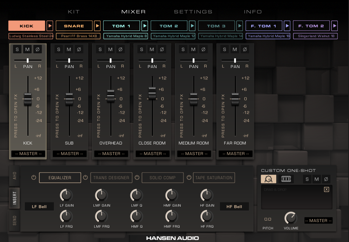This screenshot has height=242, width=349.
Task: Open the CLOSE ROOM output MASTER dropdown
Action: (x=153, y=154)
